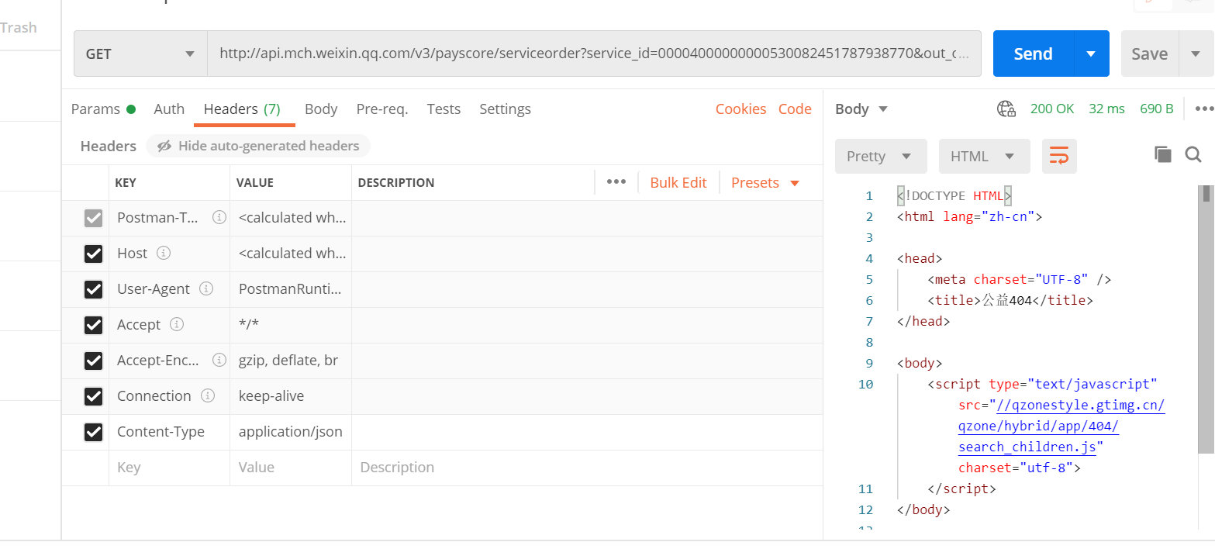Click the PostmanRunti... User-Agent value cell

(x=291, y=289)
